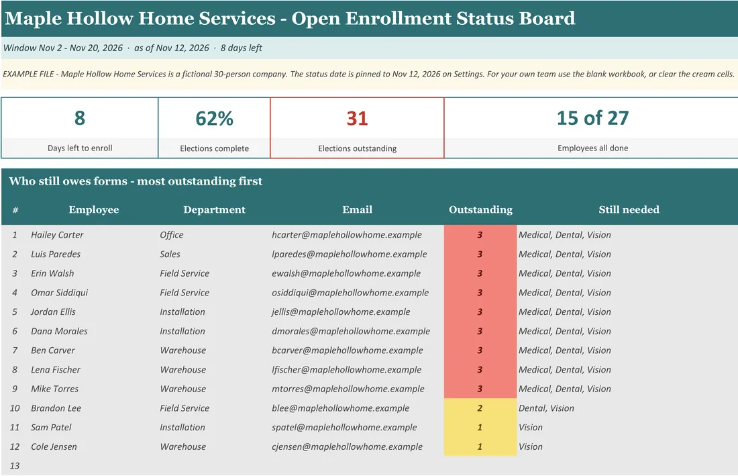Select the 'Employee' column header
Viewport: 738px width, 476px height.
(94, 209)
